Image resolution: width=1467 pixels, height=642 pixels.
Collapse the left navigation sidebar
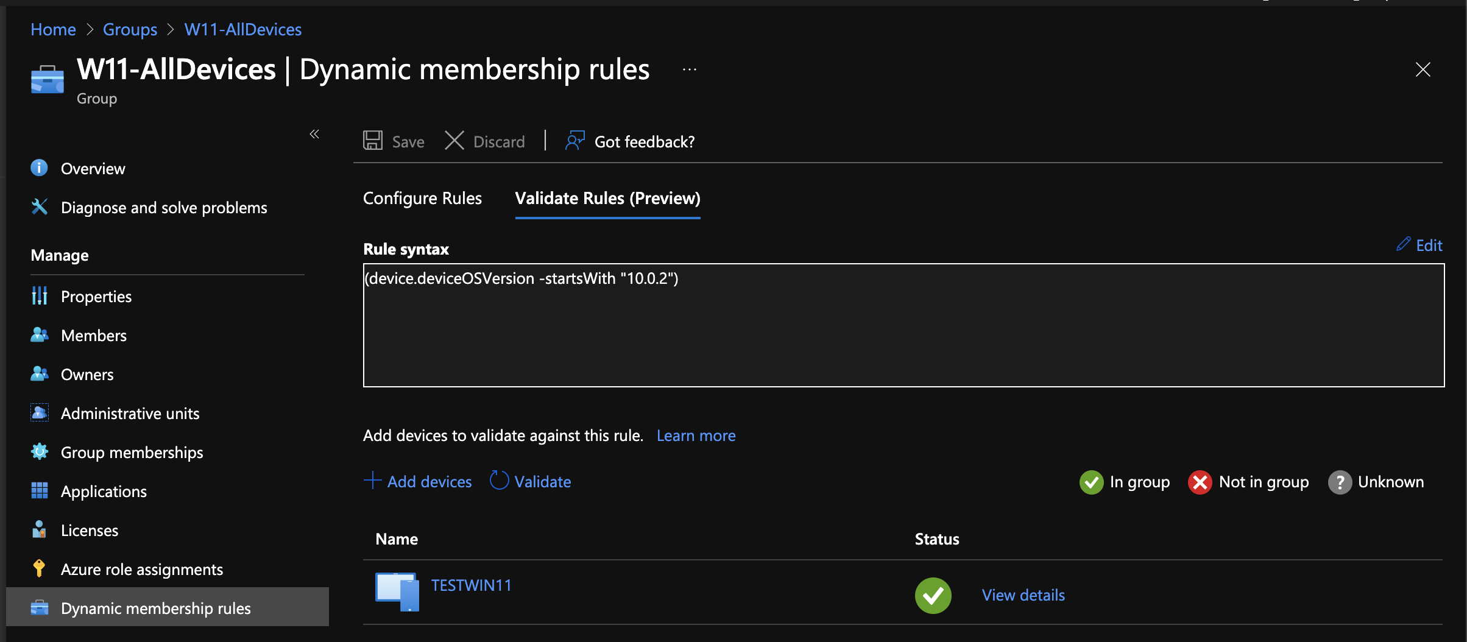coord(314,134)
